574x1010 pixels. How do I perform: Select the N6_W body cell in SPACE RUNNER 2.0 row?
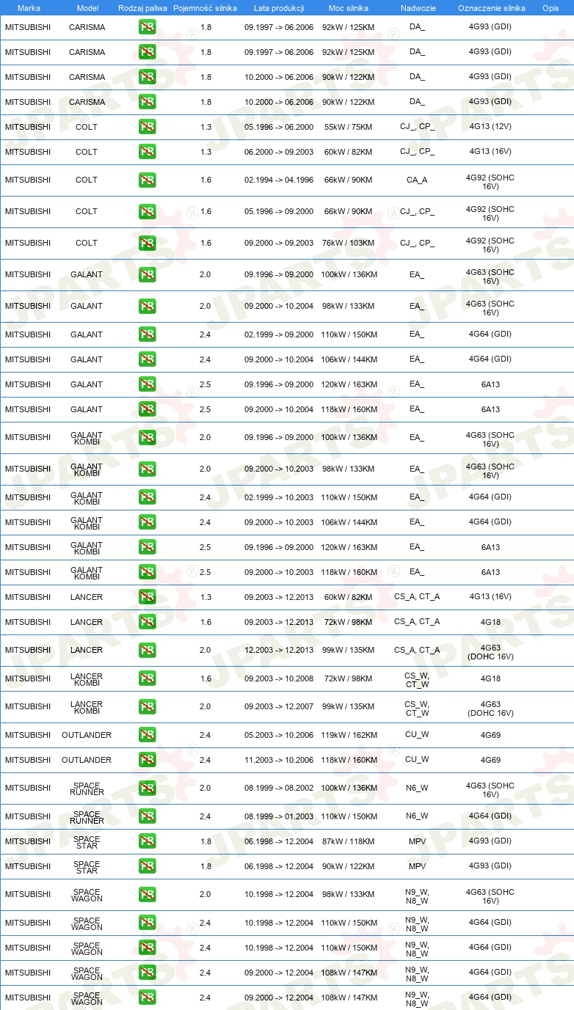(x=417, y=788)
